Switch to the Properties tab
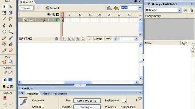 [x=32, y=94]
